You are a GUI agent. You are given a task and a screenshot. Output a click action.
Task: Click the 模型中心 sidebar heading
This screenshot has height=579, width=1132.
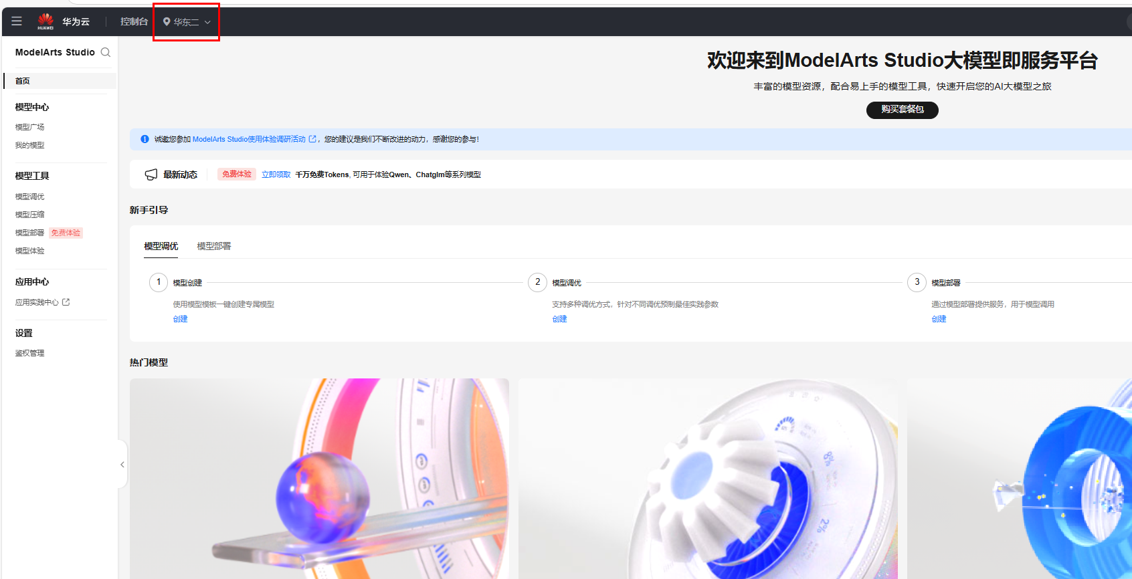(32, 107)
